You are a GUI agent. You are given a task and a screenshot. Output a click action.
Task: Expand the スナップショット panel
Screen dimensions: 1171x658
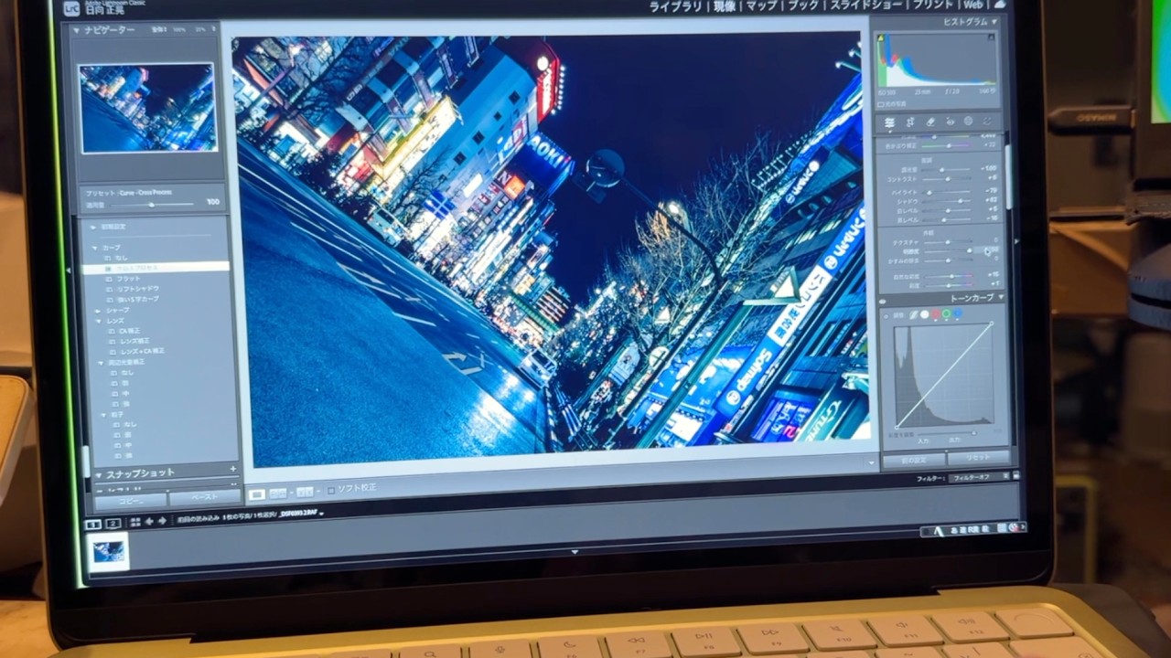pyautogui.click(x=99, y=474)
